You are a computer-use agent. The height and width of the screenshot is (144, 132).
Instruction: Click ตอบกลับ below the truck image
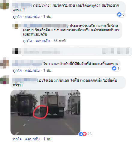tap(32, 139)
